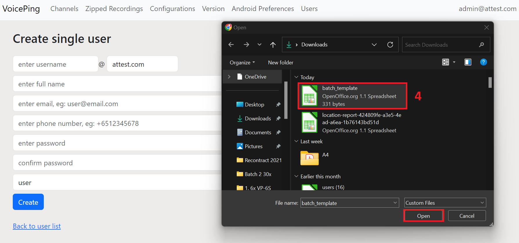Click the Cancel button
Image resolution: width=519 pixels, height=243 pixels.
point(467,216)
